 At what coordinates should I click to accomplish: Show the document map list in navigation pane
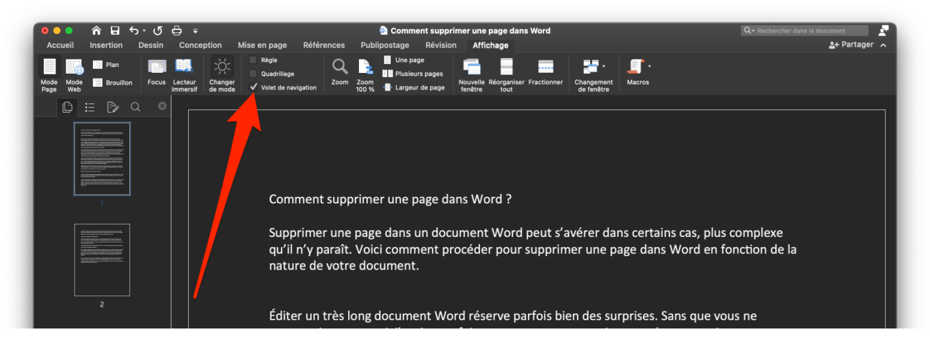[90, 107]
